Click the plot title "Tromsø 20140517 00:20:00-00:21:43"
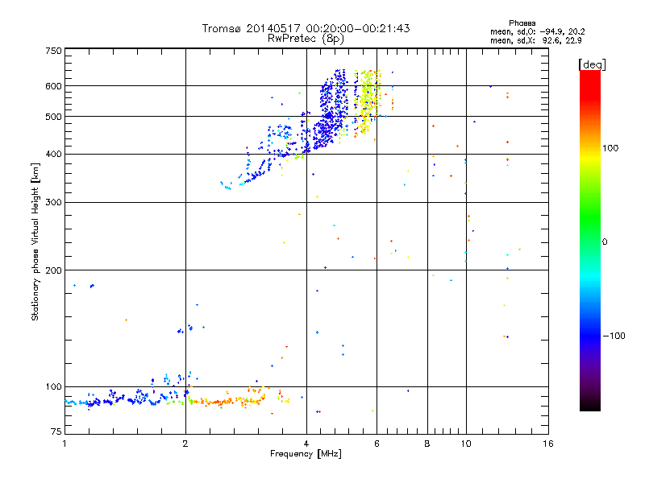645x483 pixels. pos(306,28)
